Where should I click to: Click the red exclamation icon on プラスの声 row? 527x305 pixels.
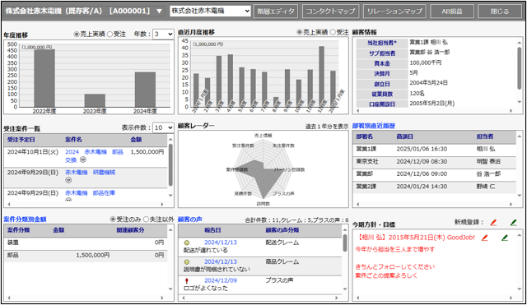pyautogui.click(x=187, y=281)
